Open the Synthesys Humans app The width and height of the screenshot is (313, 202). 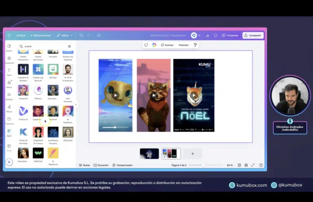pos(53,135)
